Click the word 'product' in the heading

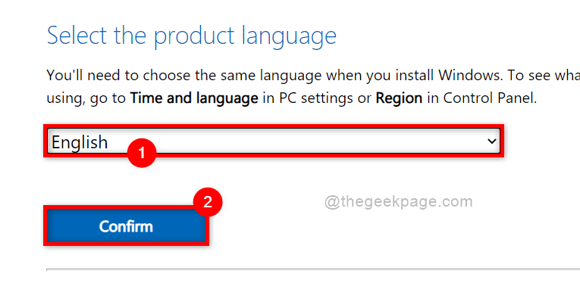pos(194,37)
